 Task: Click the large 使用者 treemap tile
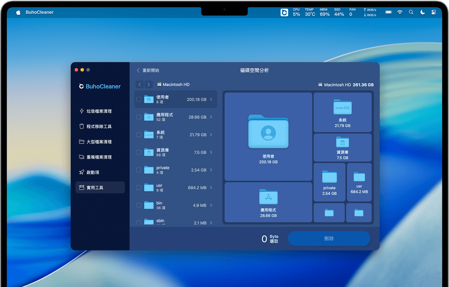tap(268, 137)
